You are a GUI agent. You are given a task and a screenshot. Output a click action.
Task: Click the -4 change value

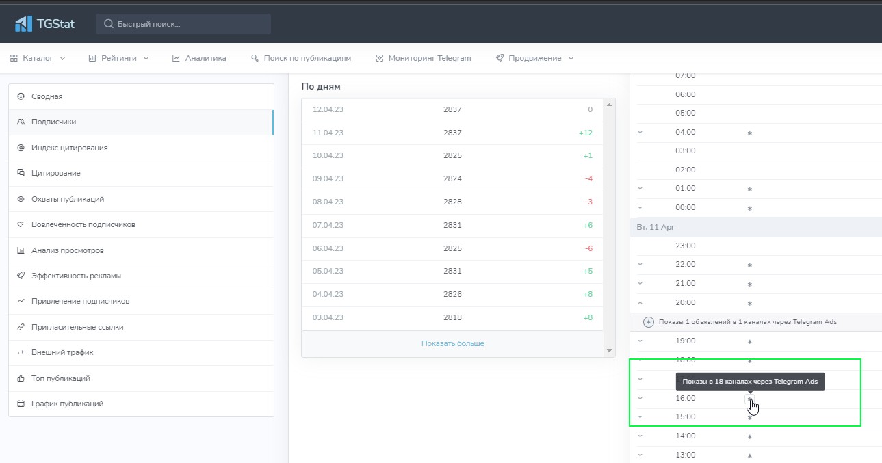[588, 178]
